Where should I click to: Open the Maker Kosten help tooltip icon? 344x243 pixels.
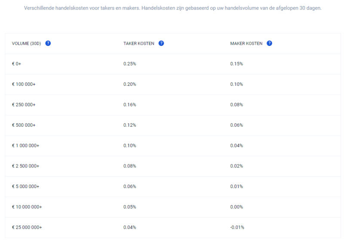click(269, 43)
